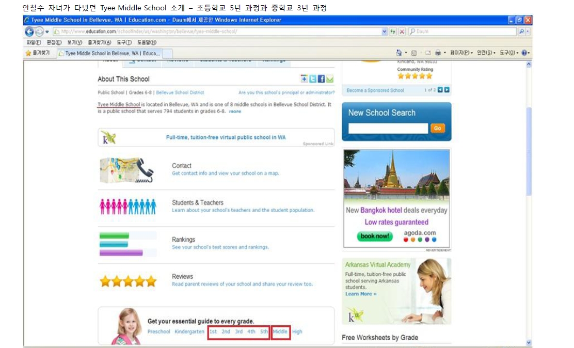Open the address bar history dropdown
This screenshot has height=348, width=574.
[384, 31]
